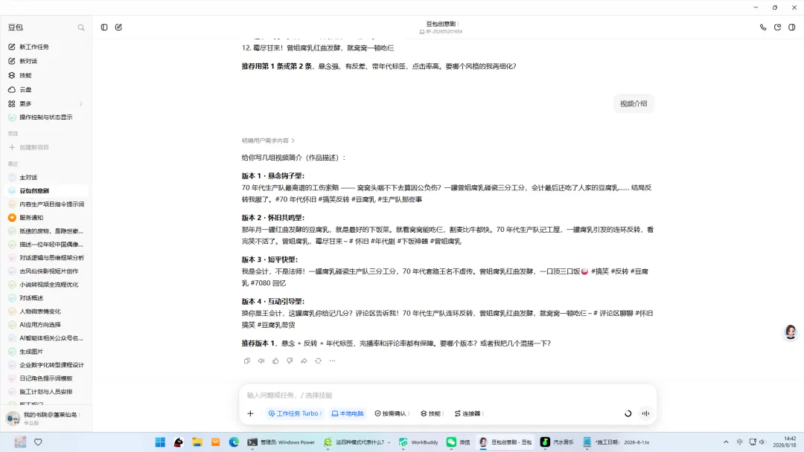Screen dimensions: 804x452
Task: Expand the 明确用户需求内容 thinking section
Action: click(x=268, y=141)
